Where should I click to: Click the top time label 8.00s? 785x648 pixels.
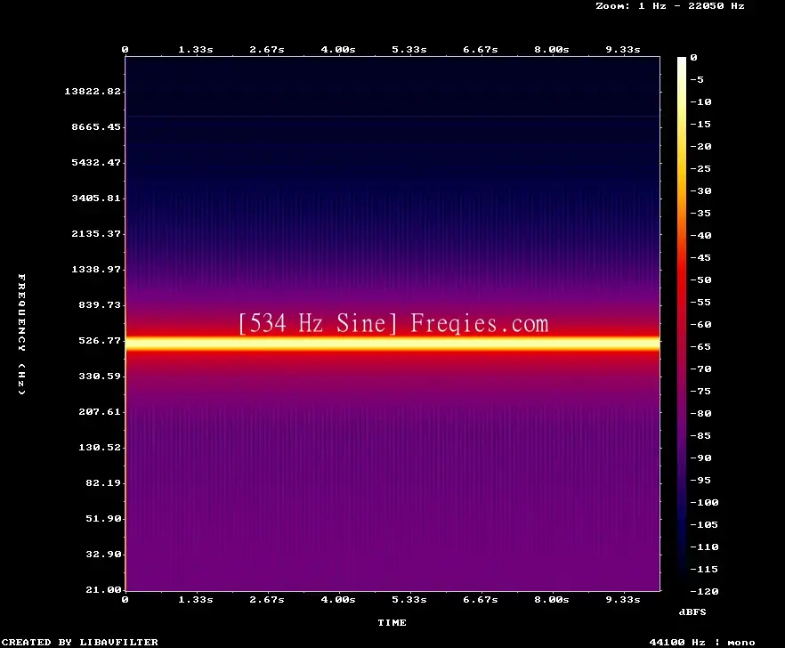tap(551, 50)
